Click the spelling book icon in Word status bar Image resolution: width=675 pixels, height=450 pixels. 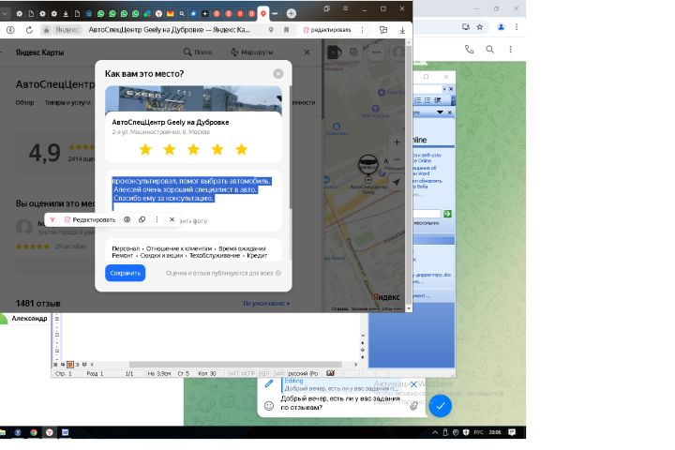pos(330,373)
